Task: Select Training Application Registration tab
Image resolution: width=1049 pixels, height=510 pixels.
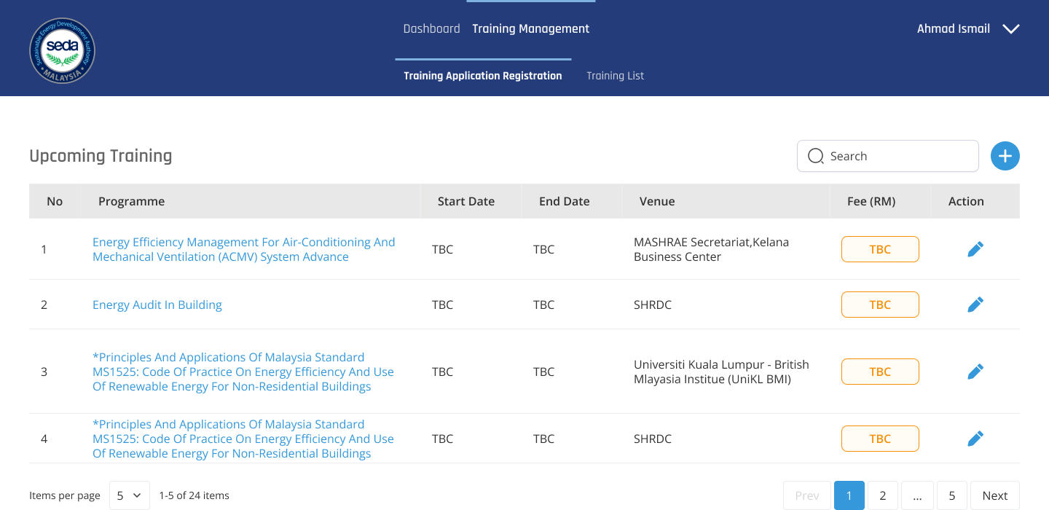Action: (x=483, y=76)
